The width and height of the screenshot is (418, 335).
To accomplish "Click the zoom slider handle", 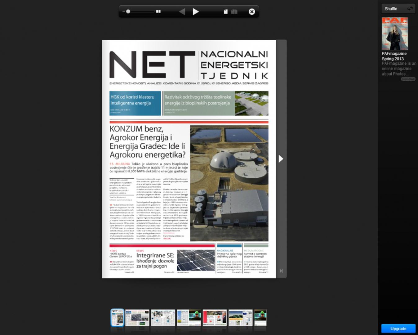I will click(x=128, y=11).
